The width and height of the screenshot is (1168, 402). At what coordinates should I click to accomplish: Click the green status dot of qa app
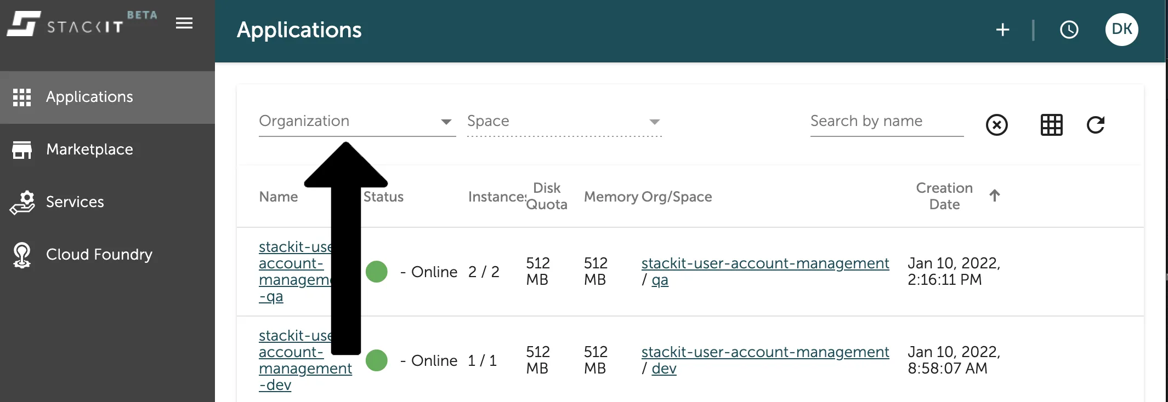(377, 272)
